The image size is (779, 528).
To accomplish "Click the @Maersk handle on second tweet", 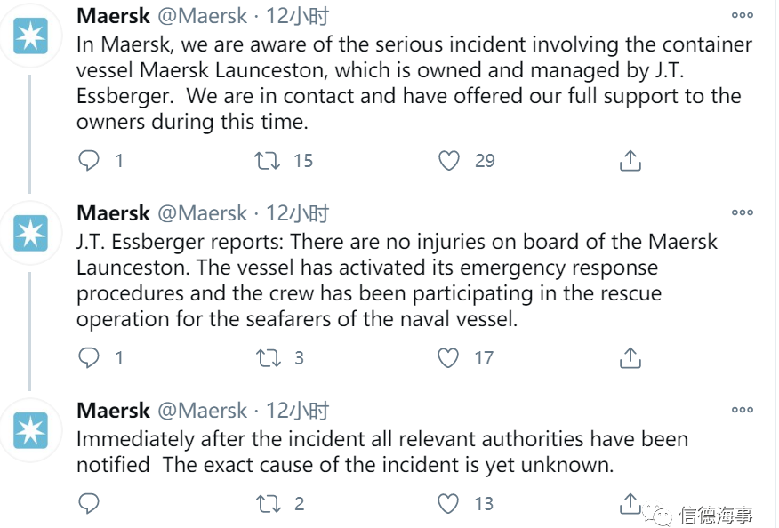I will (x=202, y=213).
